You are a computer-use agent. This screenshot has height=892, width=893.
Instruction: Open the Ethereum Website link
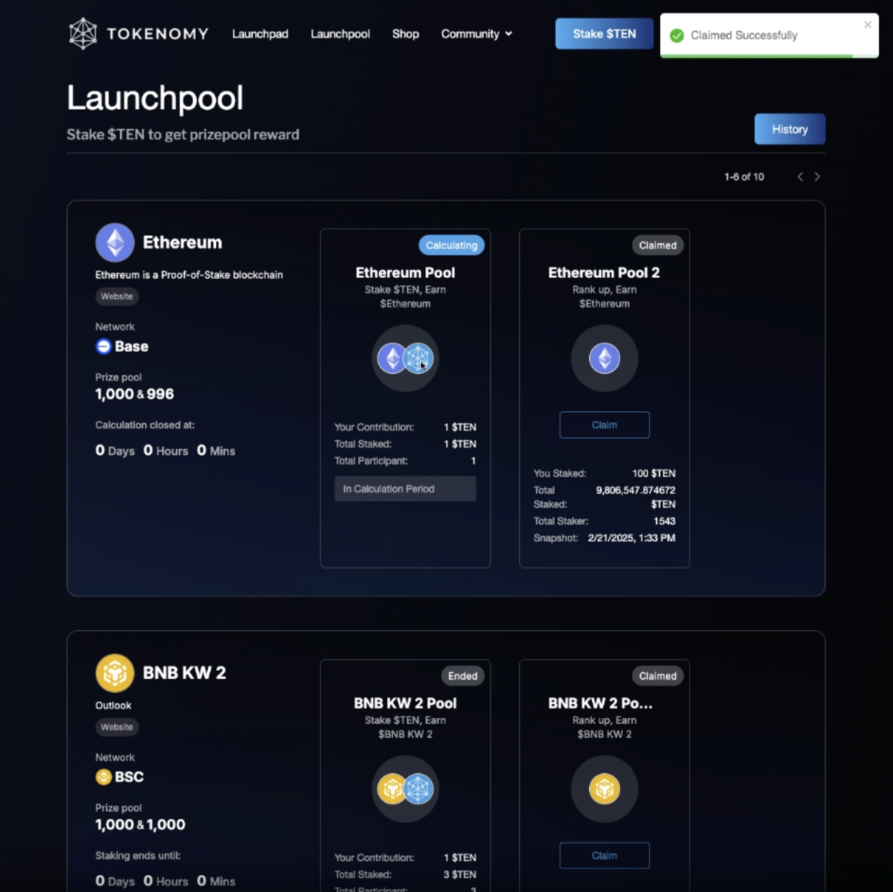[116, 296]
